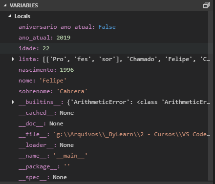Collapse the Locals scope arrow

pyautogui.click(x=10, y=16)
